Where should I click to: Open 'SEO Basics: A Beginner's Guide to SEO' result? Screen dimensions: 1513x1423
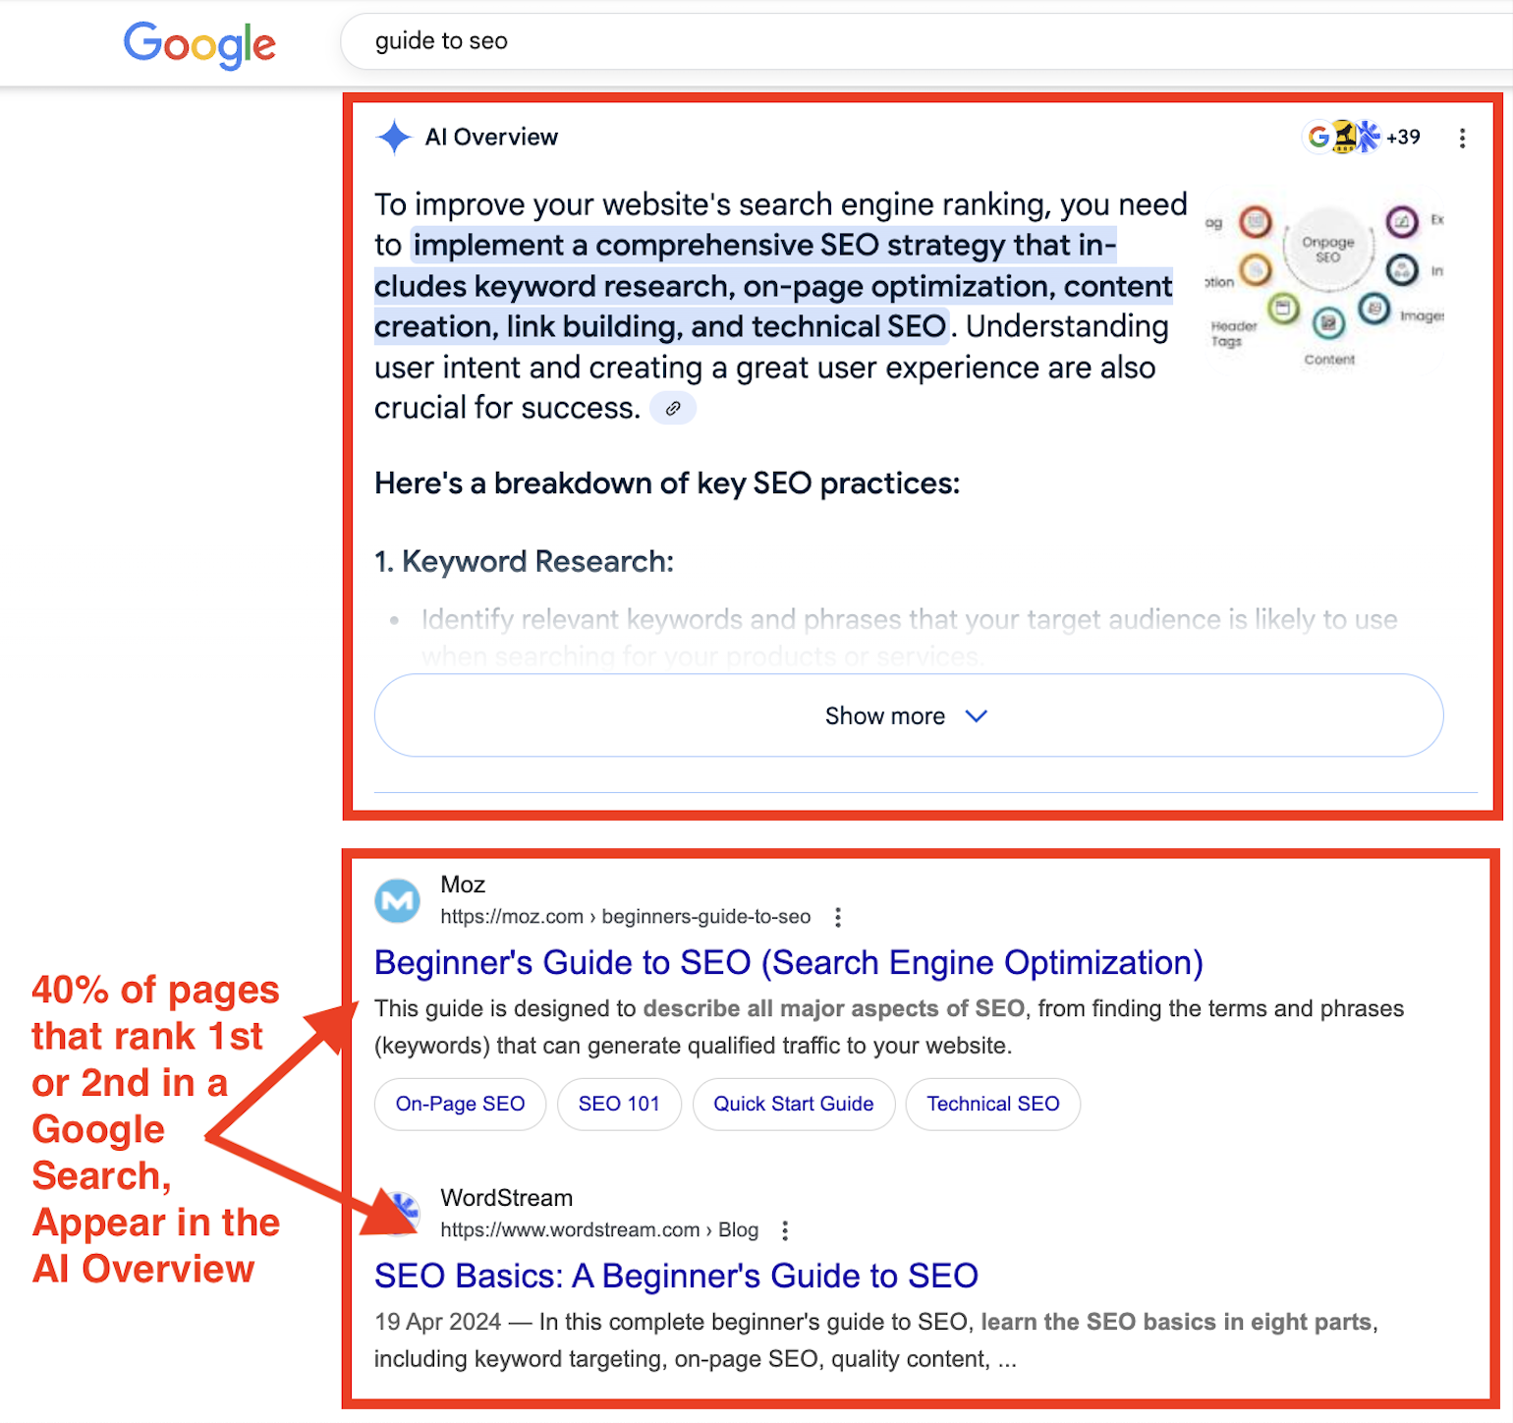[676, 1276]
